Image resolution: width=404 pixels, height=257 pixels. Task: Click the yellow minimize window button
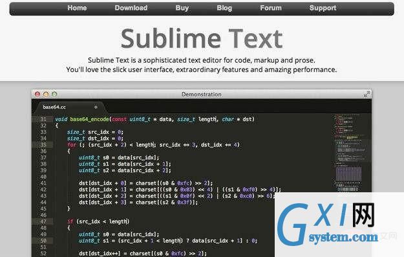[x=46, y=94]
